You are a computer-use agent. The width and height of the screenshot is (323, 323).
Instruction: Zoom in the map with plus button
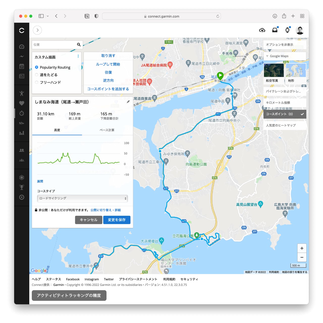(302, 248)
